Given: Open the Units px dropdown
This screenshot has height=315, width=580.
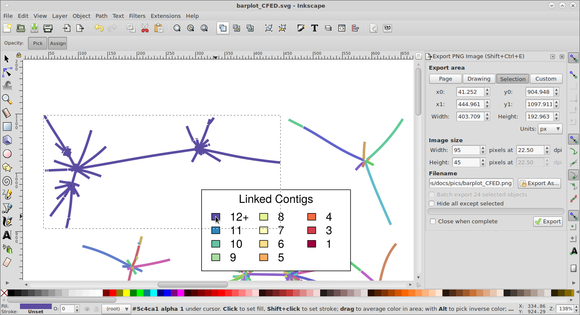Looking at the screenshot, I should point(550,129).
